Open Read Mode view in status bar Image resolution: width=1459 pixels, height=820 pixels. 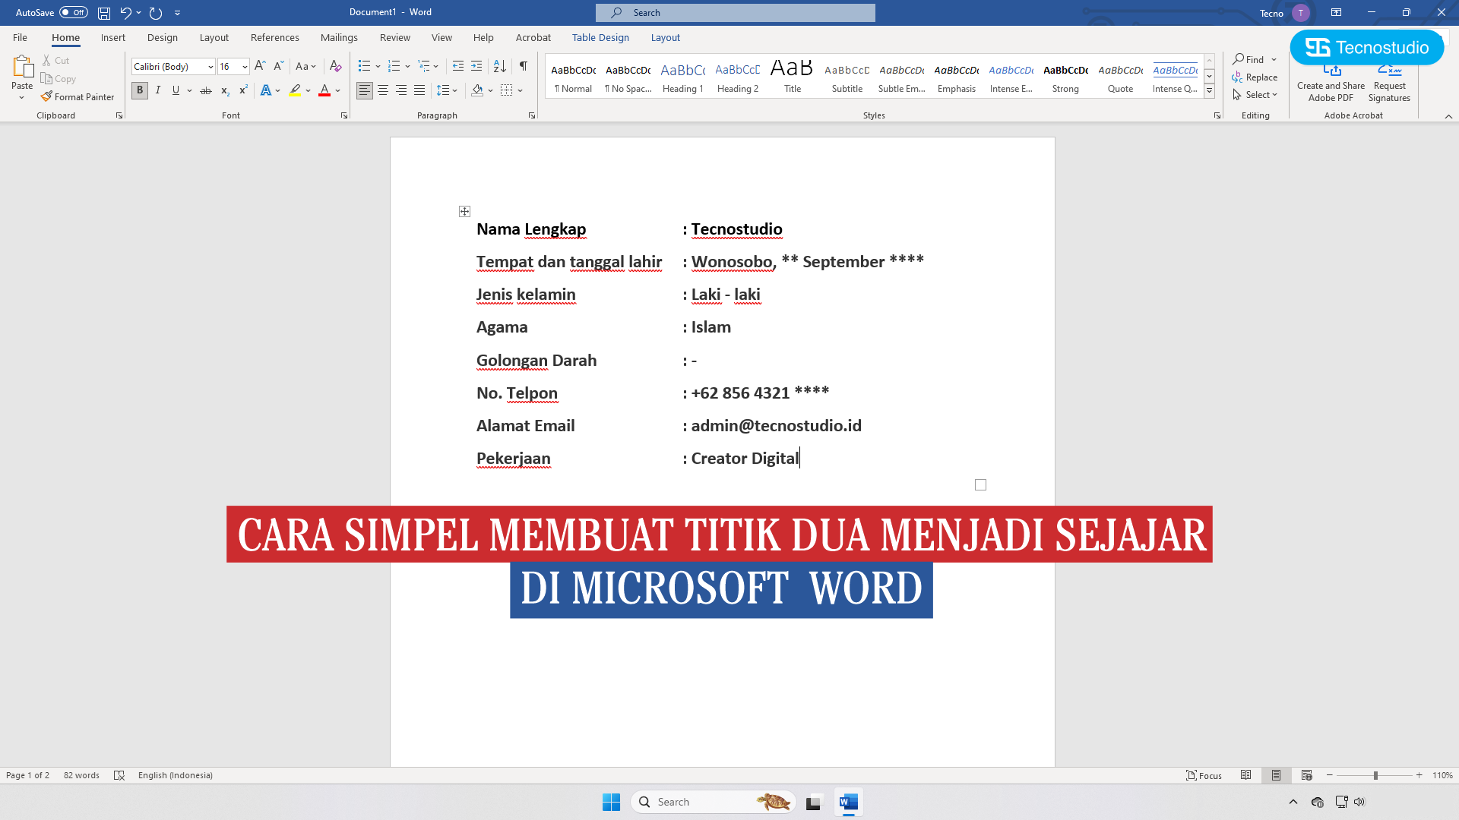point(1245,775)
